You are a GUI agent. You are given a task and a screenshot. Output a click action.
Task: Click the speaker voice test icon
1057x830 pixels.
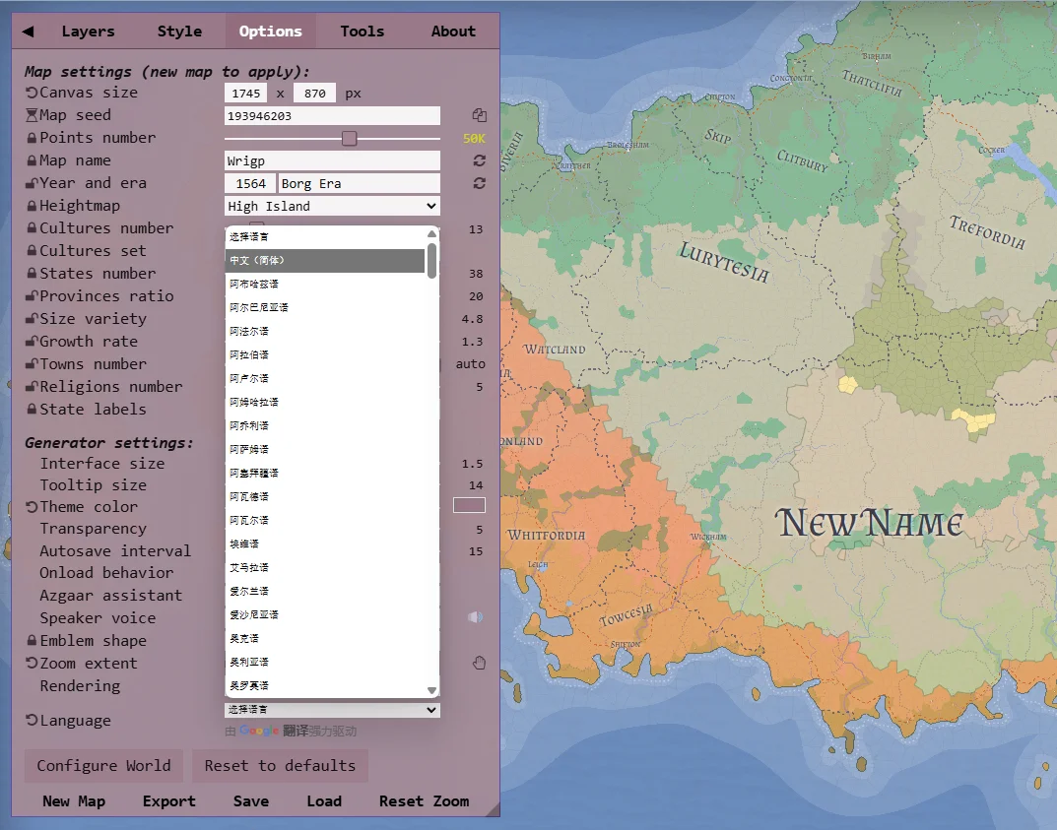pos(476,617)
